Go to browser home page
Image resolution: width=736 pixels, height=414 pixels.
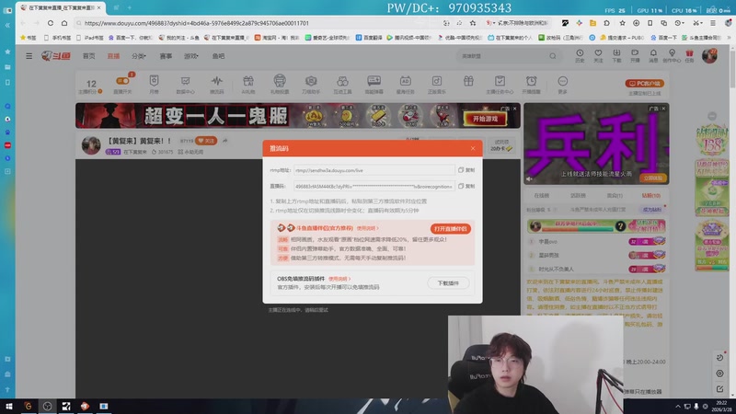coord(63,22)
